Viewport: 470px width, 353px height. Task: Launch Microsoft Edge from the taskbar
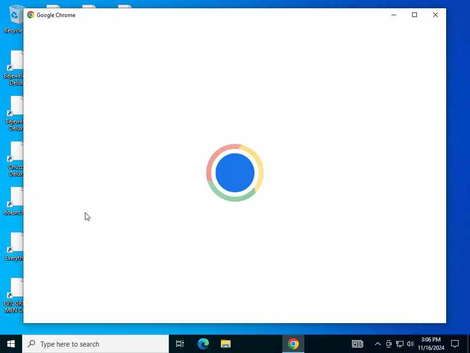(x=203, y=344)
